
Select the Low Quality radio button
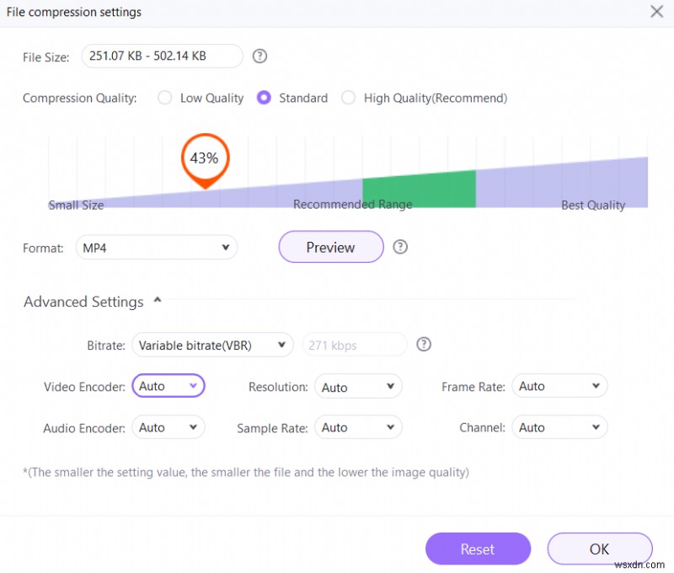click(165, 98)
